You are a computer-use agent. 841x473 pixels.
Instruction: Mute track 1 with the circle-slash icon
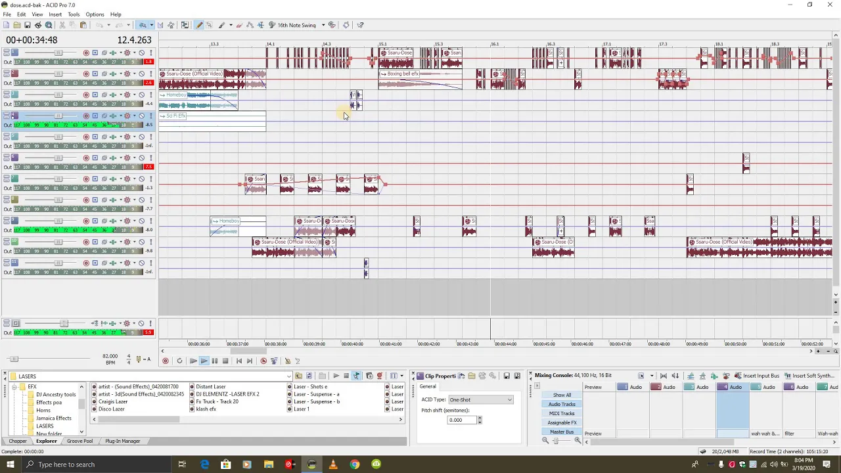141,53
